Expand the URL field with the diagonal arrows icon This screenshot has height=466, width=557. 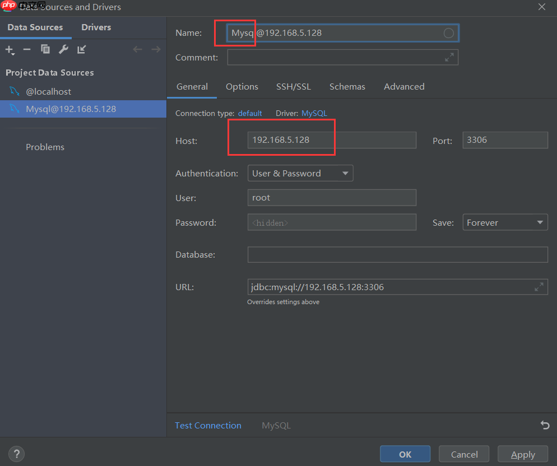click(539, 286)
